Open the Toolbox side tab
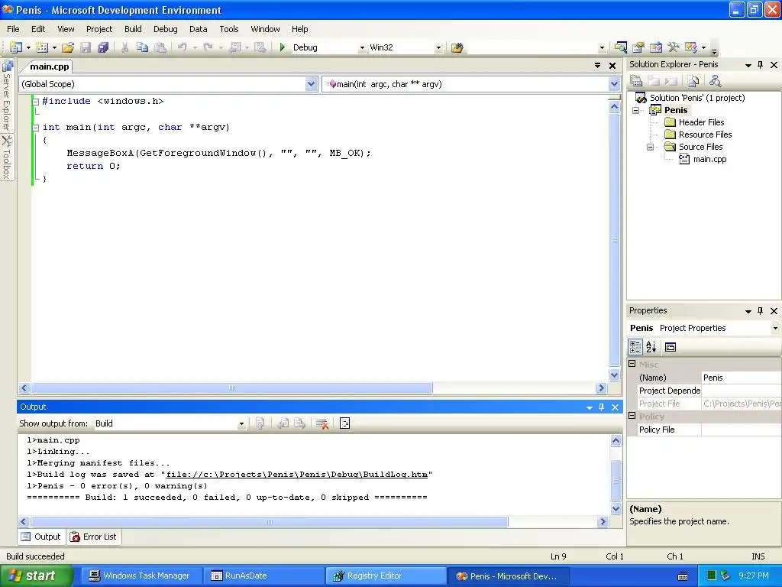This screenshot has width=782, height=587. click(x=6, y=157)
